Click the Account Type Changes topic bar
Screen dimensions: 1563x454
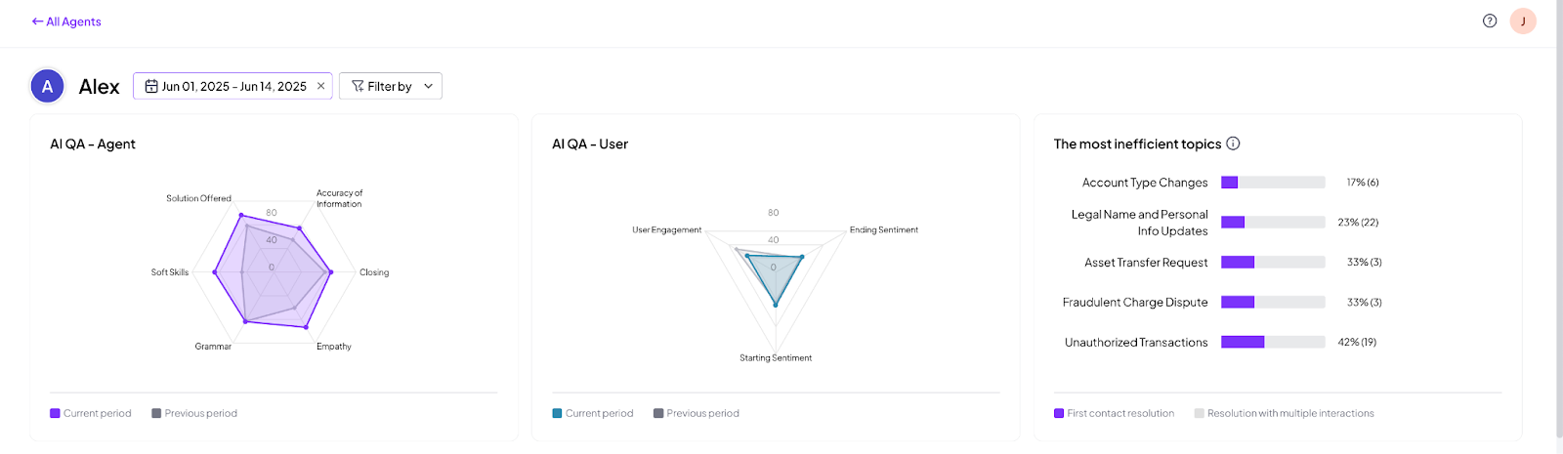point(1273,183)
